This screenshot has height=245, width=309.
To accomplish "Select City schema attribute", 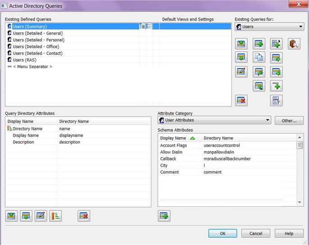I will (227, 165).
